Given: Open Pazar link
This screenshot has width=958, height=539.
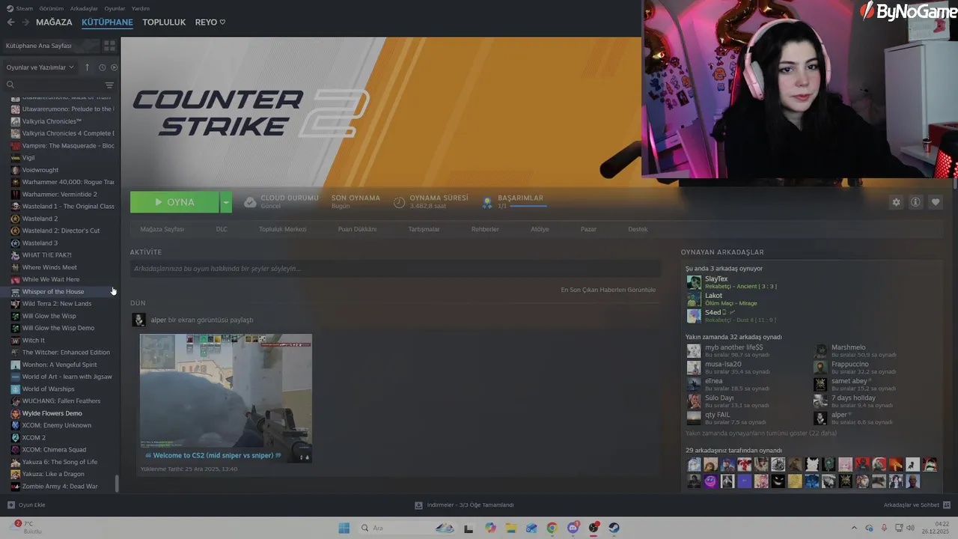Looking at the screenshot, I should [x=588, y=229].
